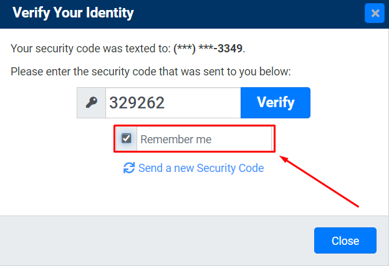Click the Verify button
Viewport: 389px width, 266px height.
(276, 103)
